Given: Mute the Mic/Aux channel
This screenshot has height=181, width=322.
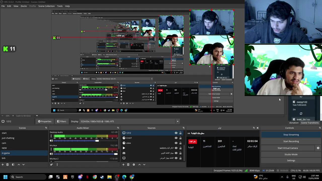Looking at the screenshot, I should coord(51,154).
